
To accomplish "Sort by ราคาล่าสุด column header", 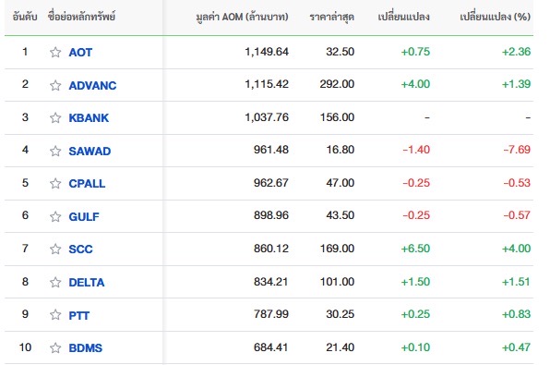I will coord(332,17).
